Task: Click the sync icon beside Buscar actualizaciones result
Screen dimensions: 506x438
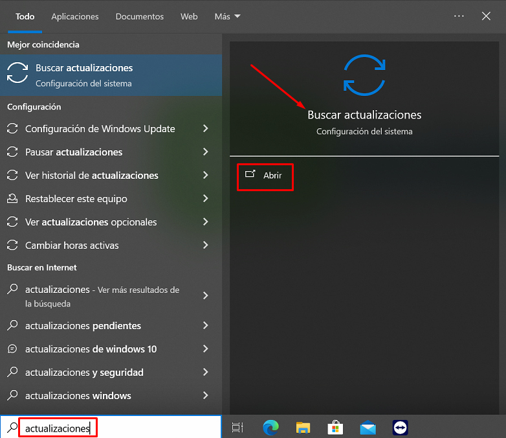Action: point(17,73)
